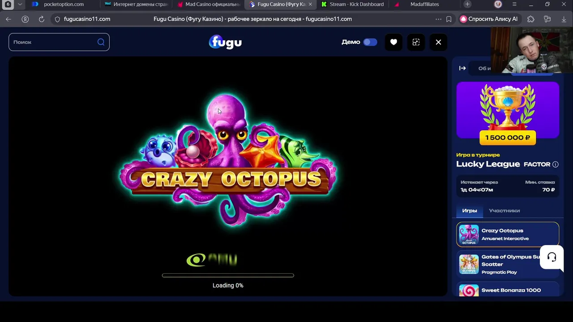Go back to the previous page
The width and height of the screenshot is (573, 322).
(x=9, y=19)
